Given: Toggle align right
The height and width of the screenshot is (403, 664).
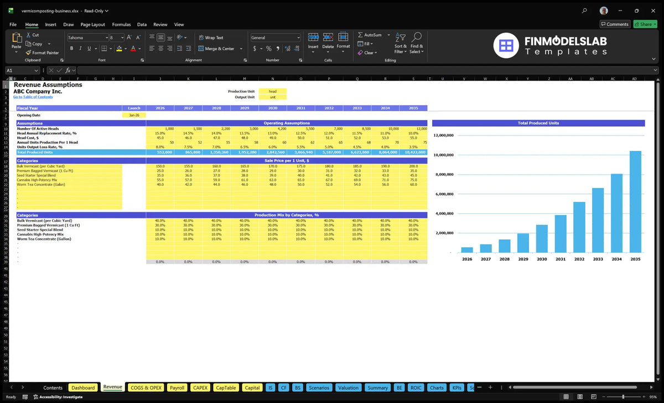Looking at the screenshot, I should tap(170, 49).
